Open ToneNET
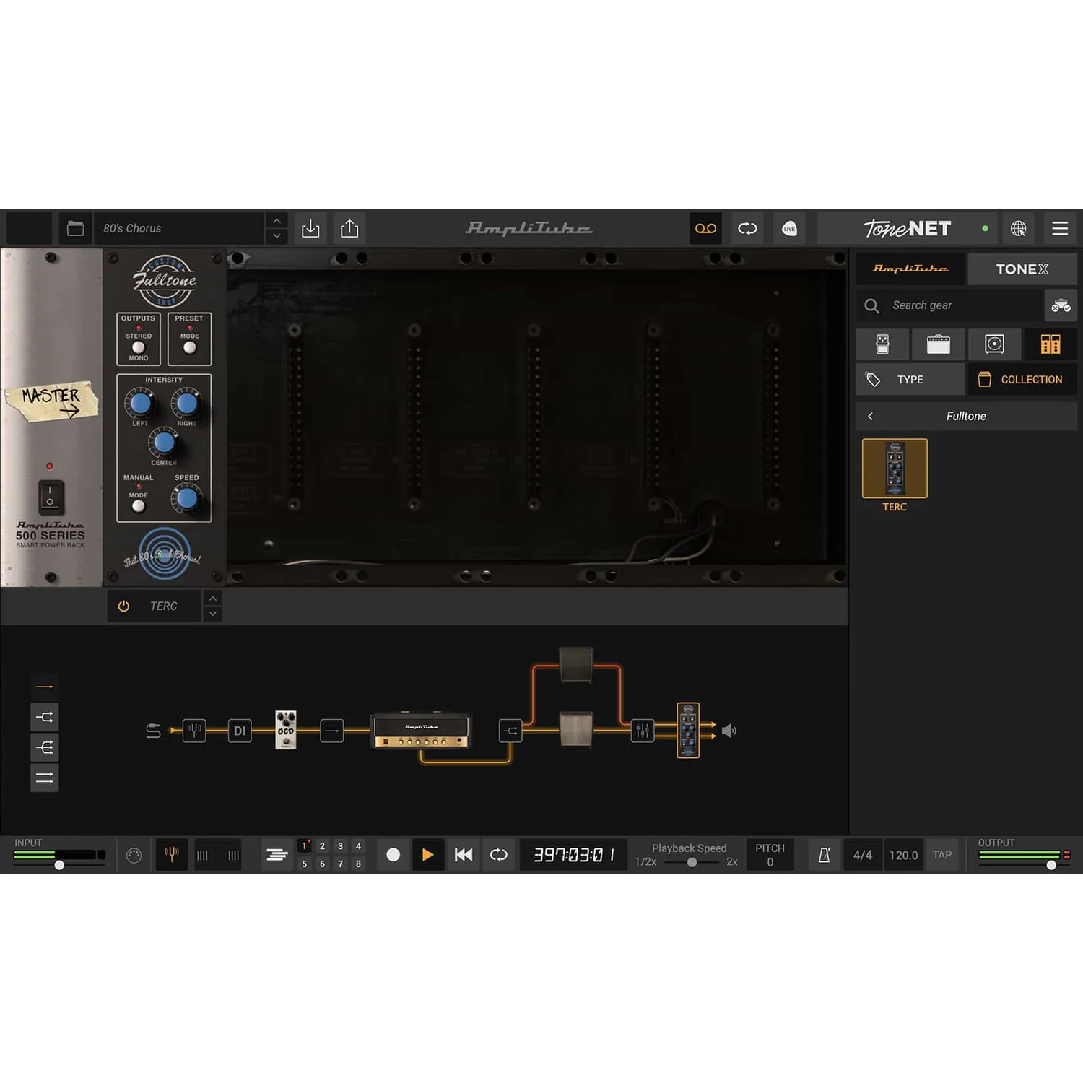 [x=908, y=229]
